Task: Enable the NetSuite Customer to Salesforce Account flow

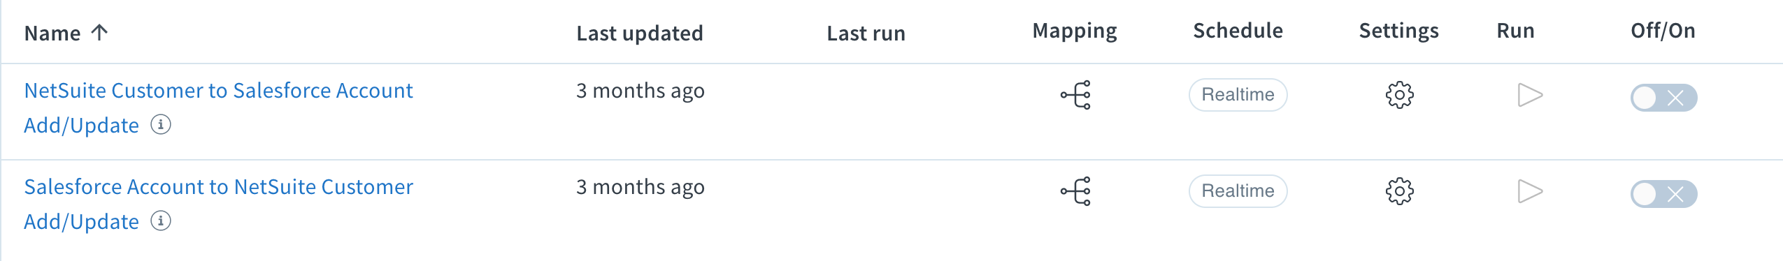Action: 1663,98
